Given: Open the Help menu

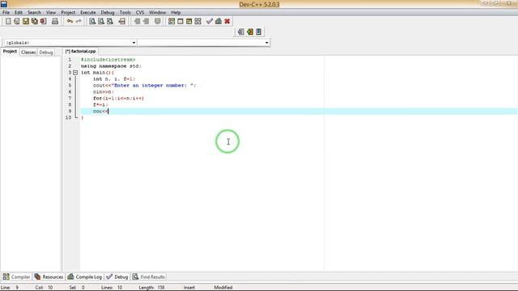Looking at the screenshot, I should coord(176,13).
